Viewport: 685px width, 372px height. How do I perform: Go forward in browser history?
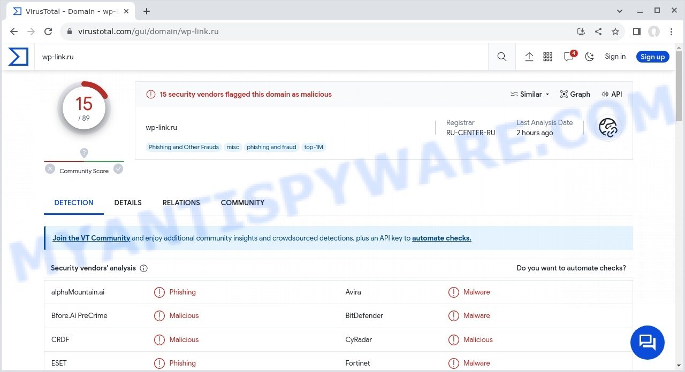[x=31, y=32]
